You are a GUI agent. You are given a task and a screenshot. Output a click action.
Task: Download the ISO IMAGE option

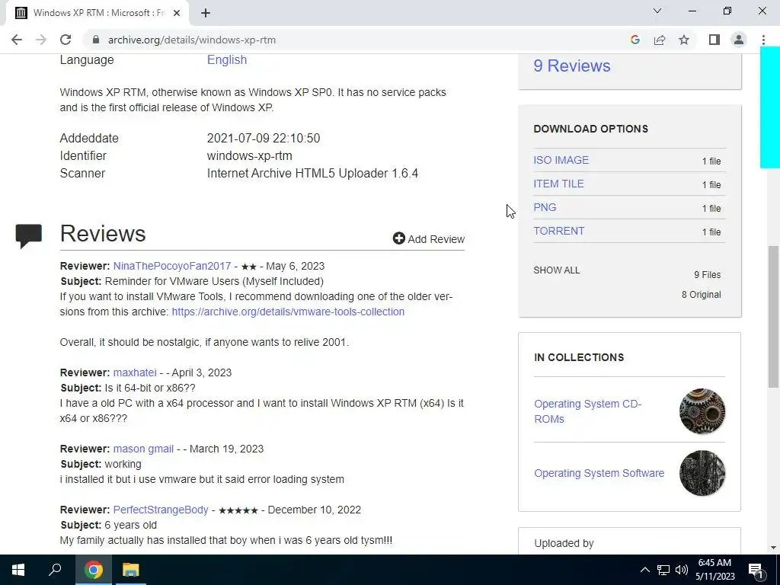coord(561,160)
